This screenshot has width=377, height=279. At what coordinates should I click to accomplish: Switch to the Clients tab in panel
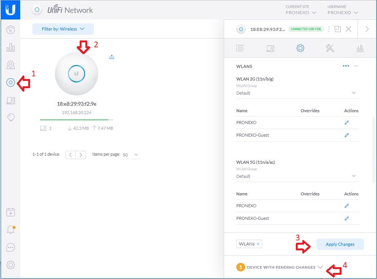tap(270, 48)
